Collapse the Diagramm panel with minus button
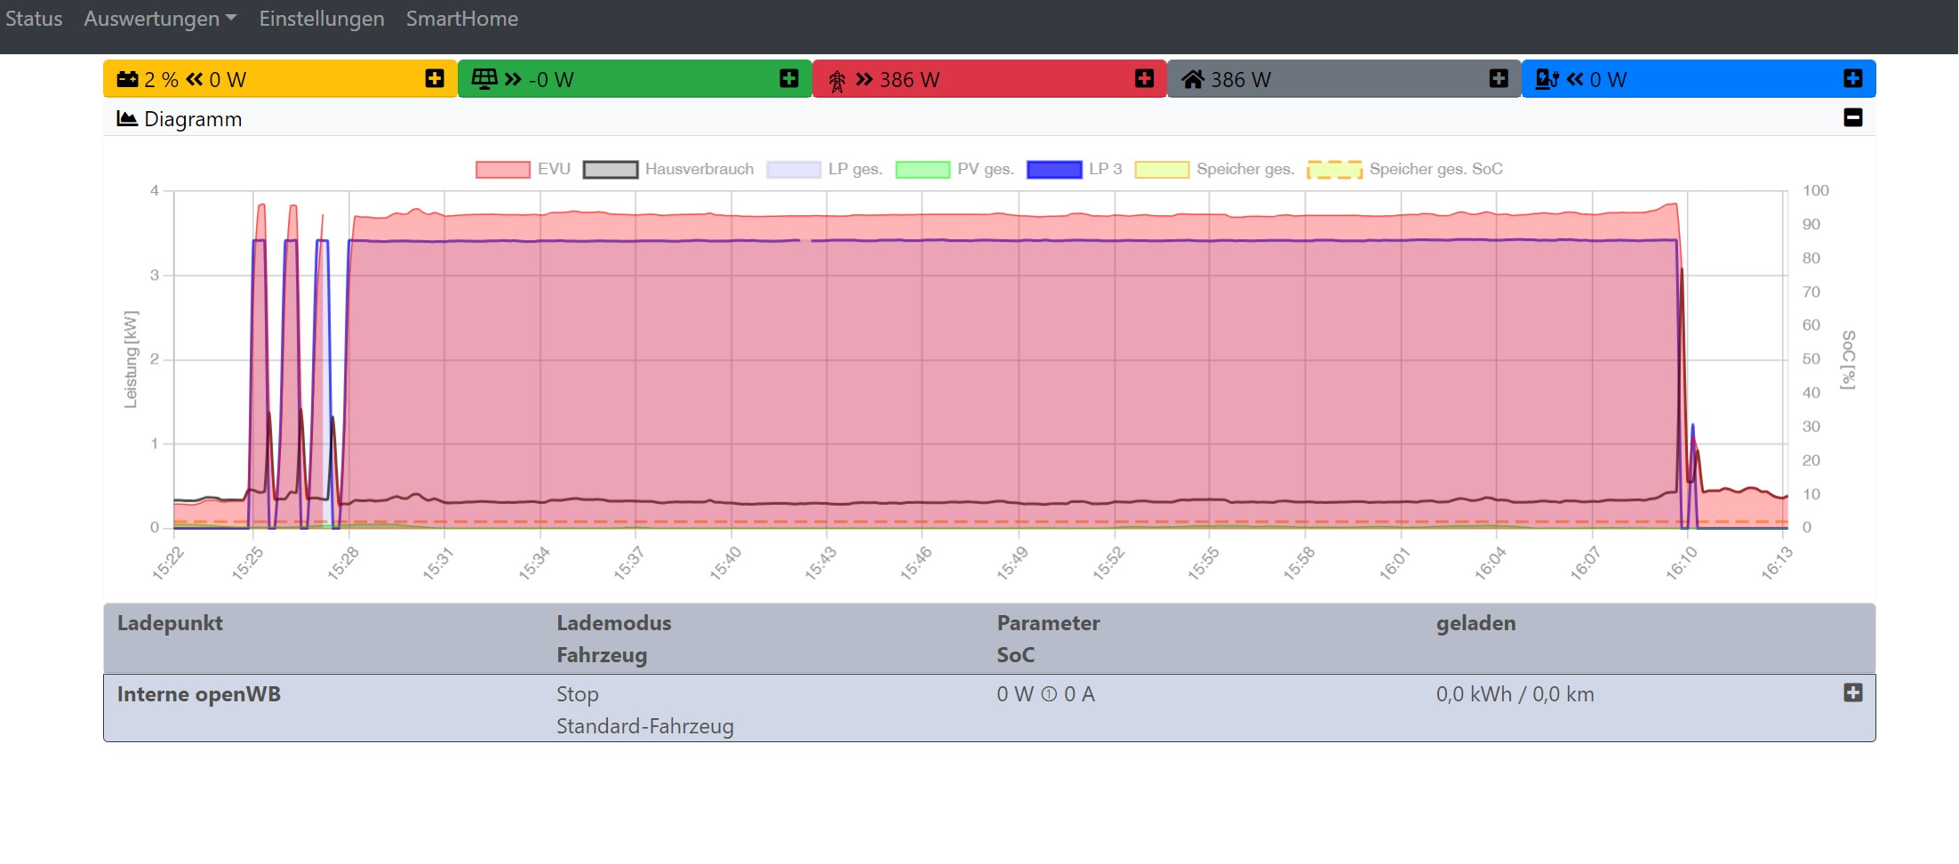The height and width of the screenshot is (864, 1959). click(1852, 117)
